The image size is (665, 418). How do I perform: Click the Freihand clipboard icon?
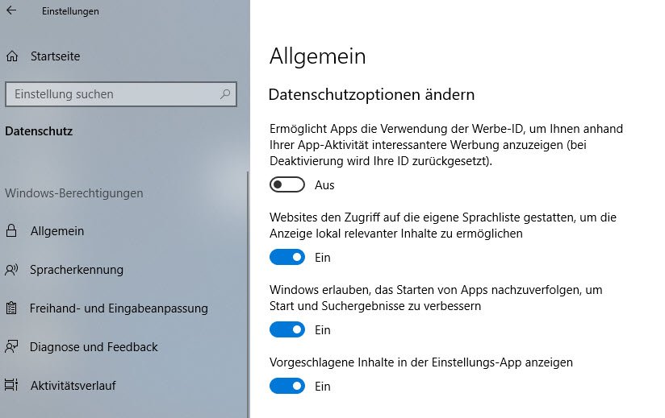[11, 308]
